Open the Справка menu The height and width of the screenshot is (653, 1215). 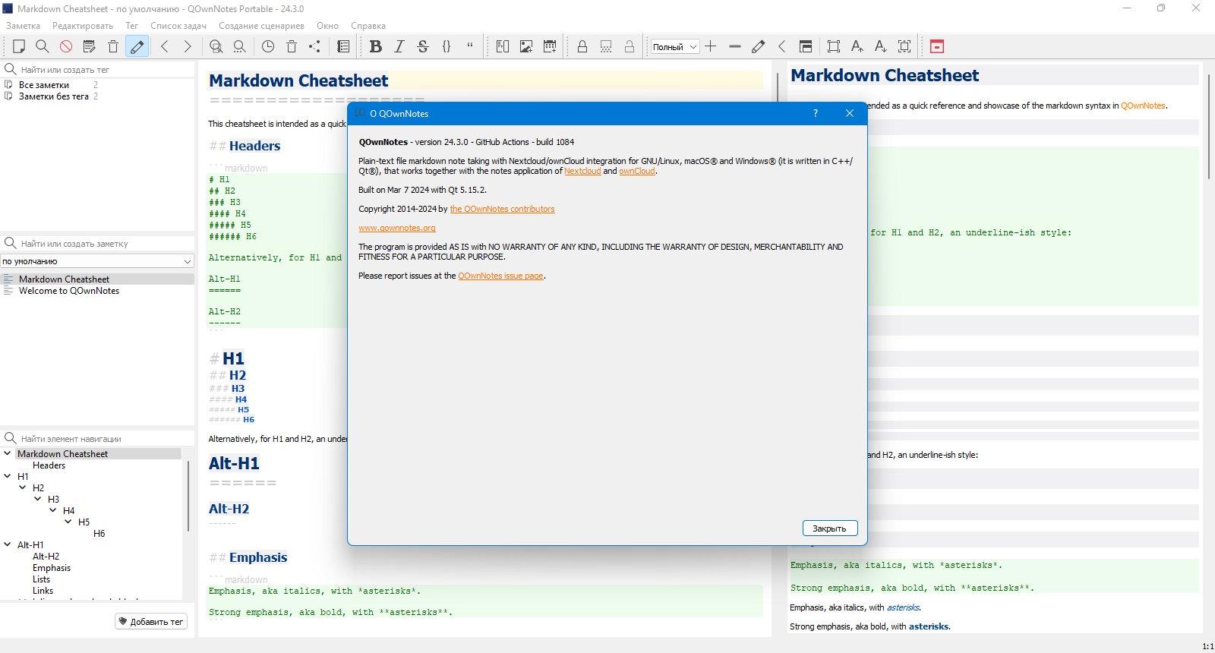point(368,26)
